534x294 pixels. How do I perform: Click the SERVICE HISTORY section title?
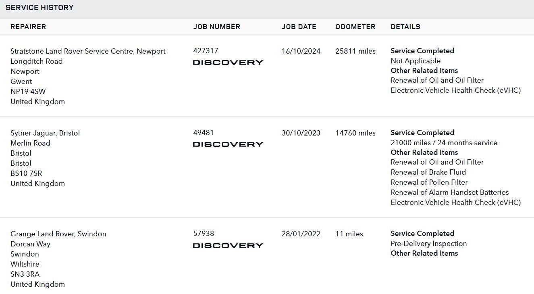(x=39, y=8)
